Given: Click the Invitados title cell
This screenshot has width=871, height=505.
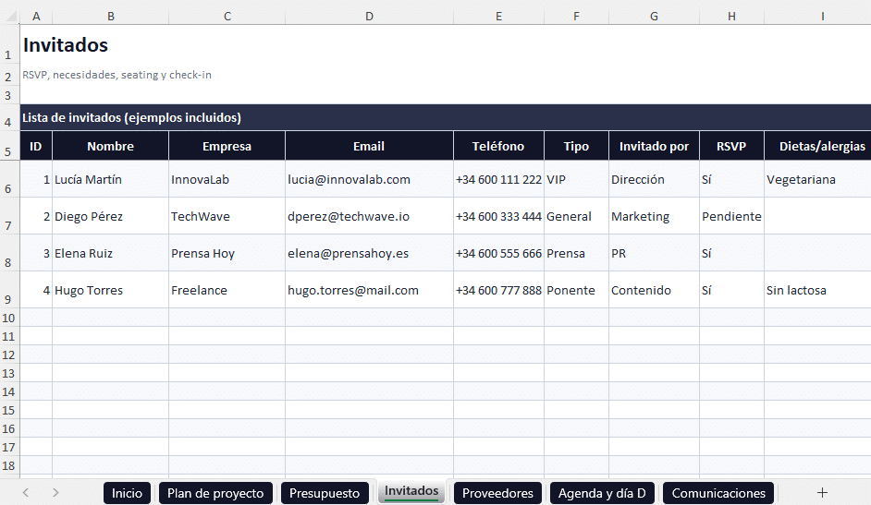Looking at the screenshot, I should (66, 45).
